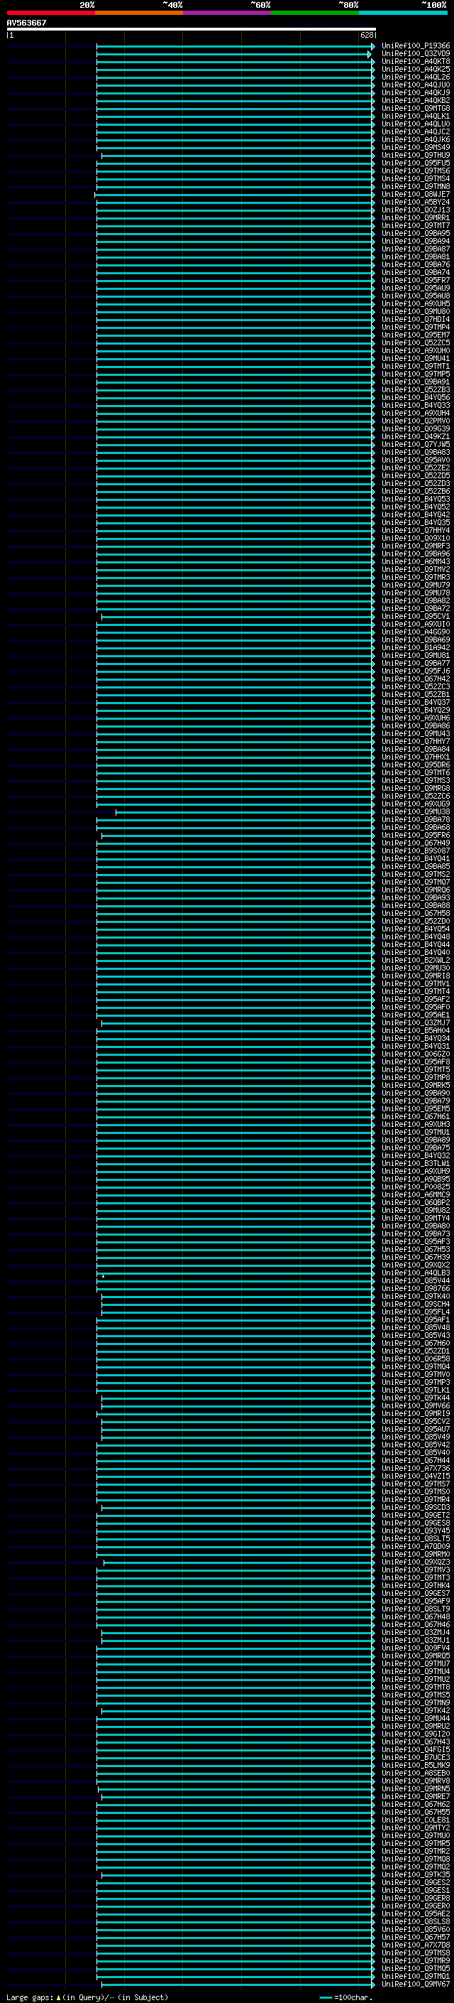Viewport: 454px width, 2003px height.
Task: Open the hit UniRef100_P19366
Action: pos(416,46)
